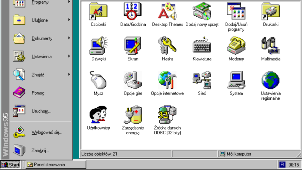Open the Ulubione Start menu item
This screenshot has width=302, height=170.
tap(41, 20)
